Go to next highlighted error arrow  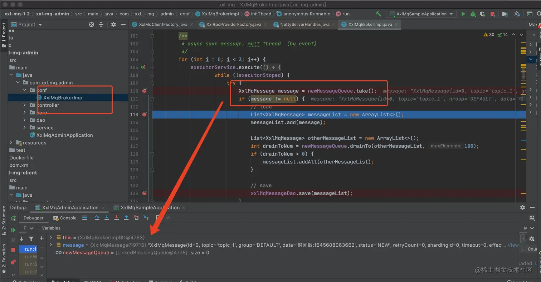(x=522, y=35)
